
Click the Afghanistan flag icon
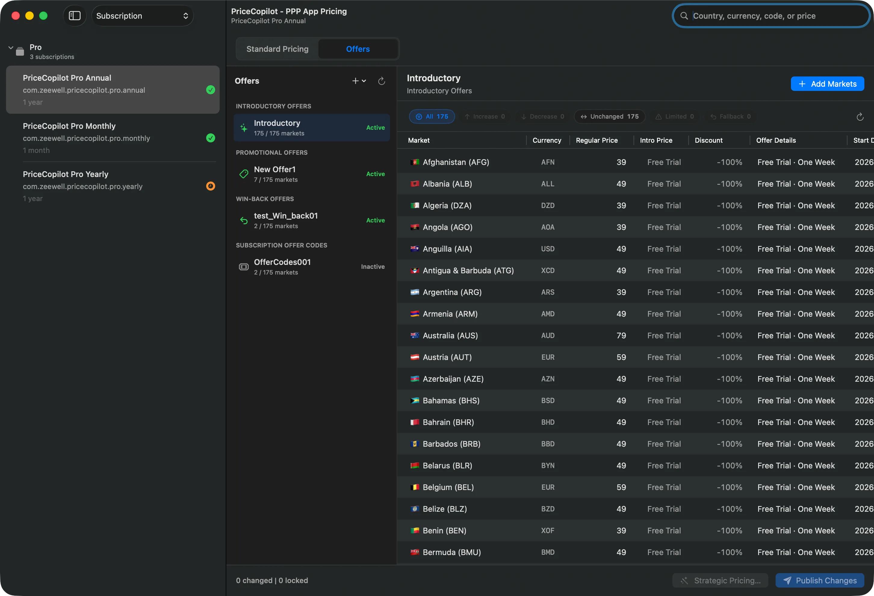pyautogui.click(x=414, y=162)
